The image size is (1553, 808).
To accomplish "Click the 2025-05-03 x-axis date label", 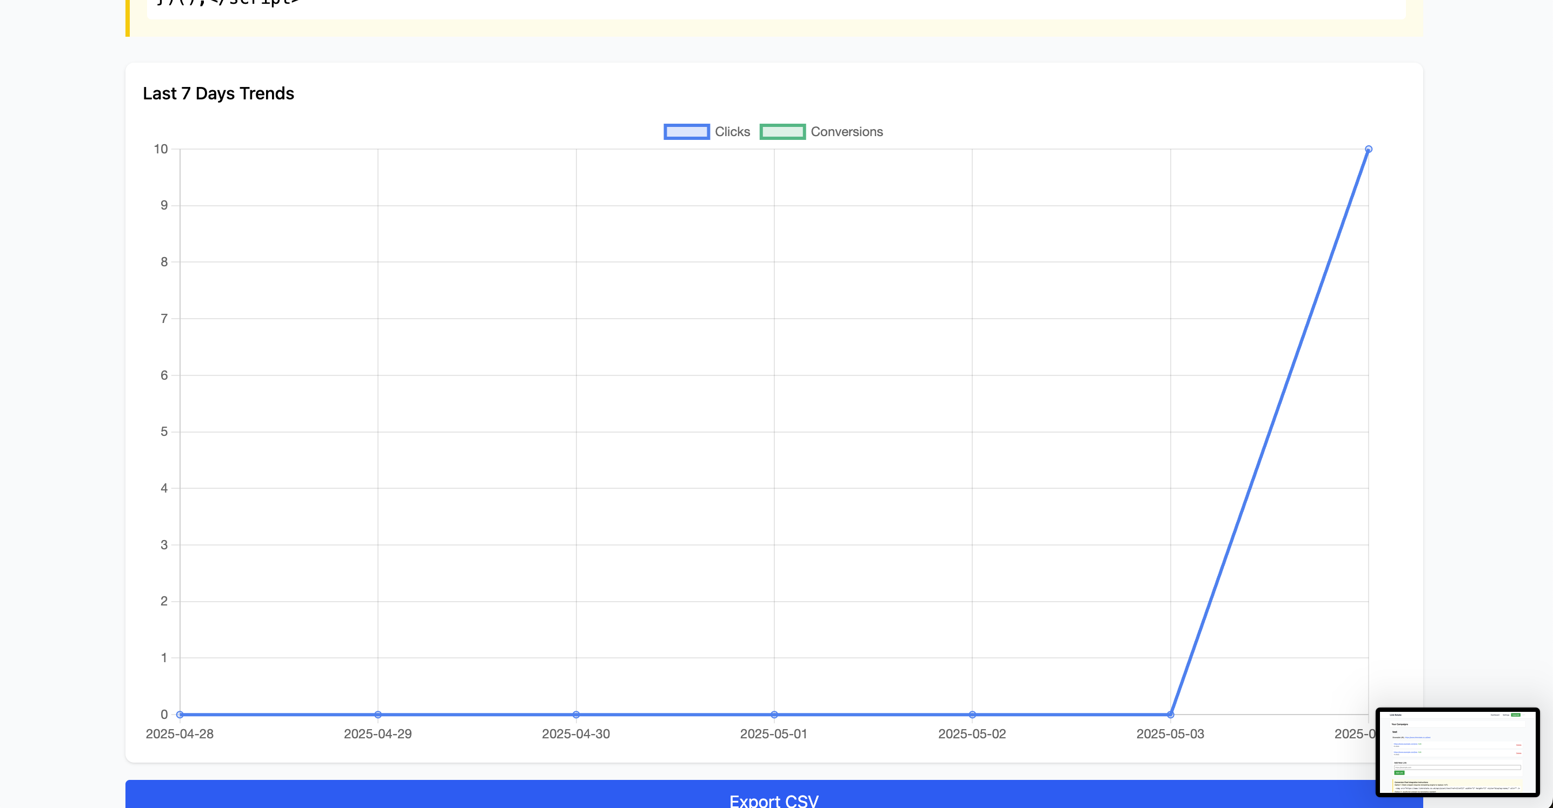I will [x=1170, y=734].
